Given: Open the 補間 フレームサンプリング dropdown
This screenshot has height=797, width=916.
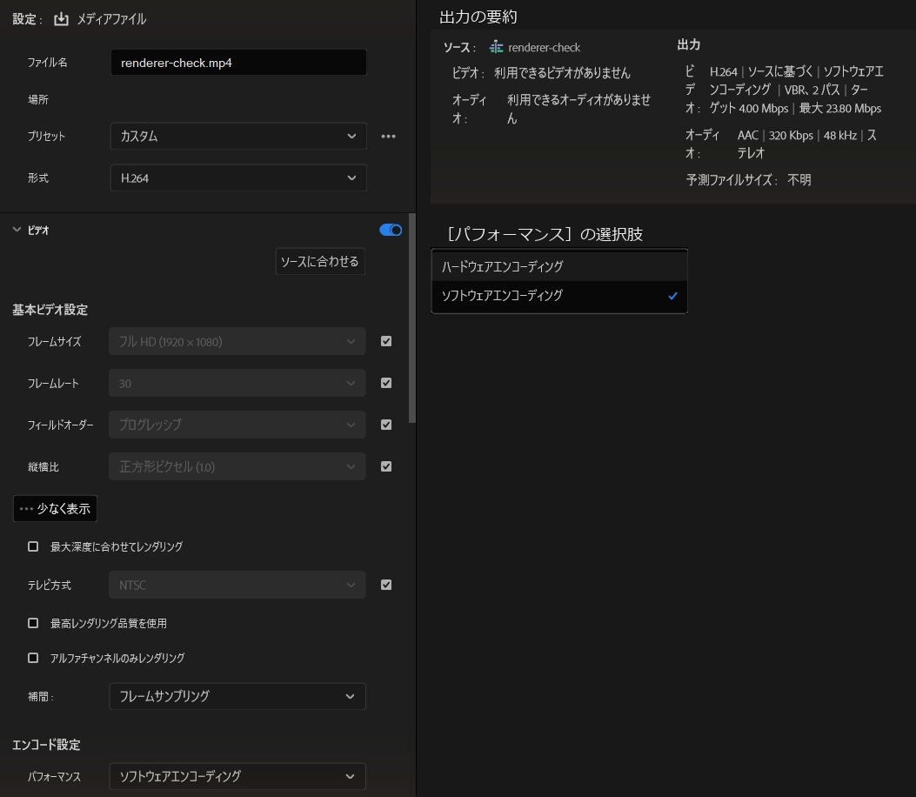Looking at the screenshot, I should (237, 696).
